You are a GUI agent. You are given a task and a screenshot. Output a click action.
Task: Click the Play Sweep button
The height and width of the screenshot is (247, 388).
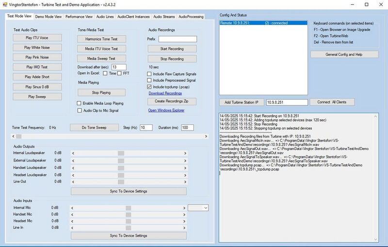[x=37, y=97]
